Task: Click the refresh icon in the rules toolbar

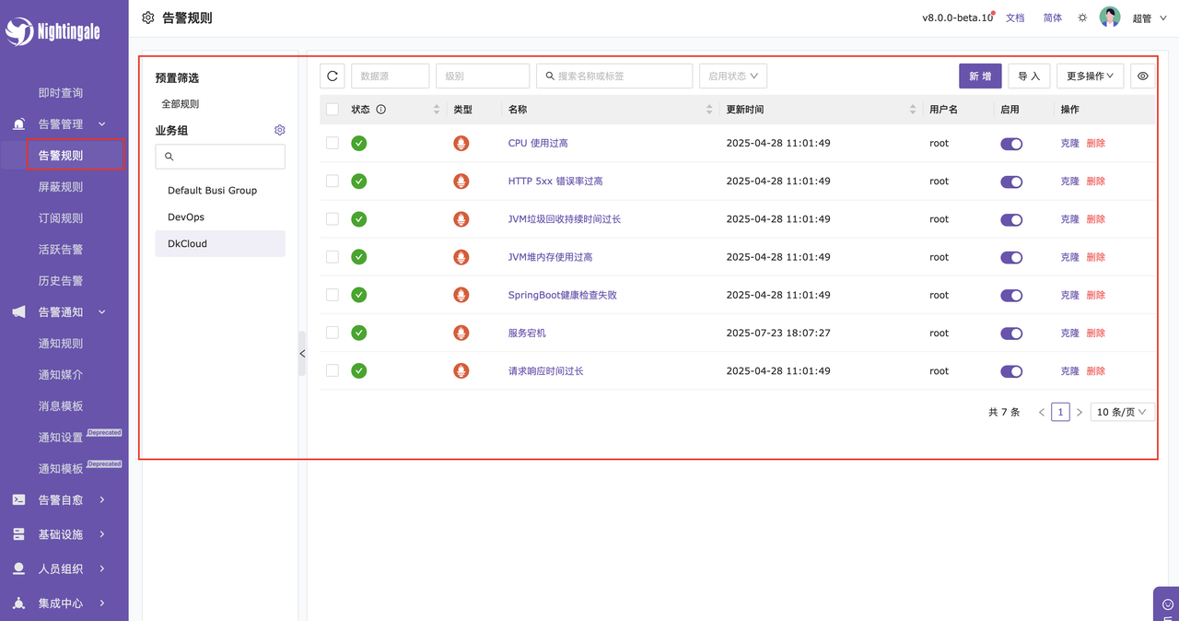Action: point(333,76)
